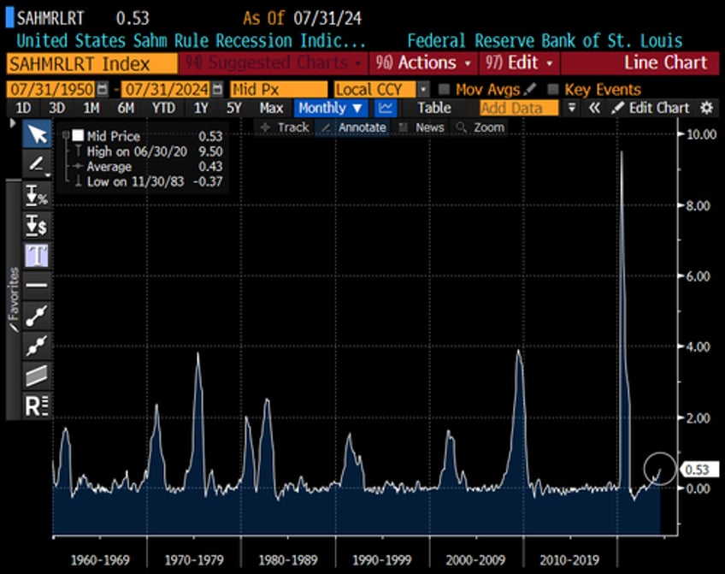This screenshot has height=574, width=725.
Task: Activate the text annotation T tool
Action: pyautogui.click(x=37, y=255)
